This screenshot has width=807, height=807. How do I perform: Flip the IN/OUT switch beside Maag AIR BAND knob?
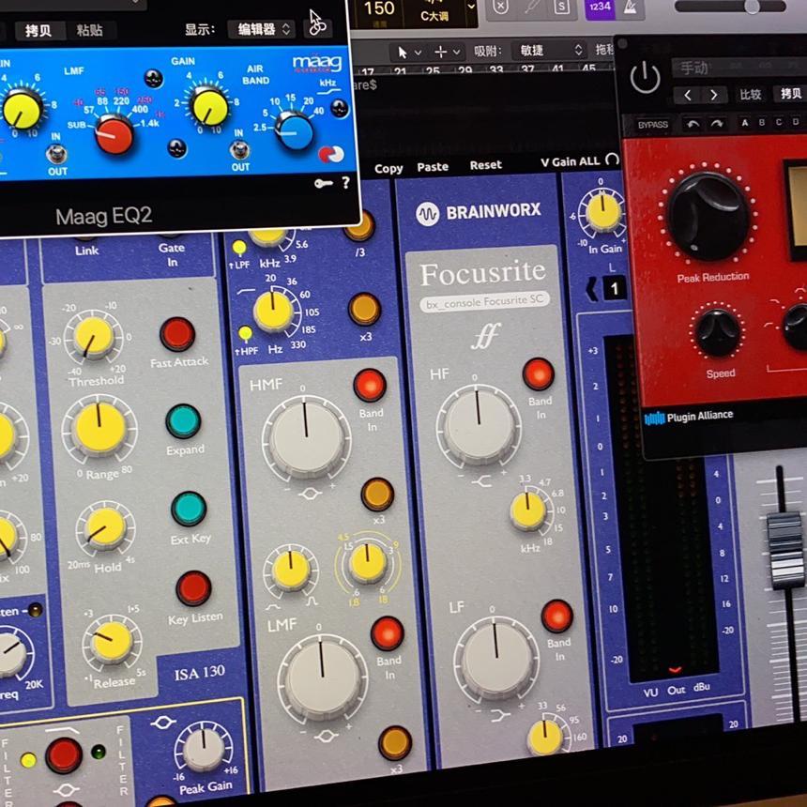[x=239, y=150]
